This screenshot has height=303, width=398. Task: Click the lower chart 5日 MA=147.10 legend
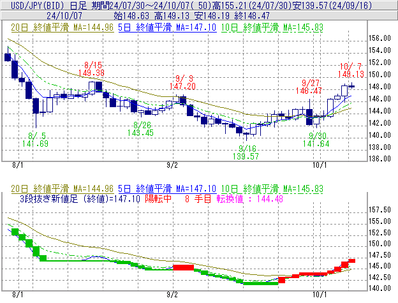point(167,189)
